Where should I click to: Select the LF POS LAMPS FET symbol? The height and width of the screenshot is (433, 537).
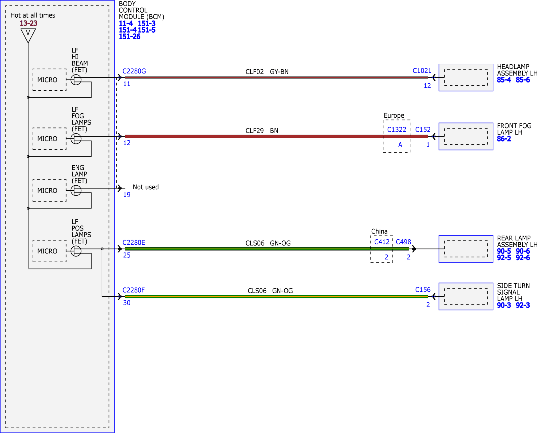tap(76, 251)
